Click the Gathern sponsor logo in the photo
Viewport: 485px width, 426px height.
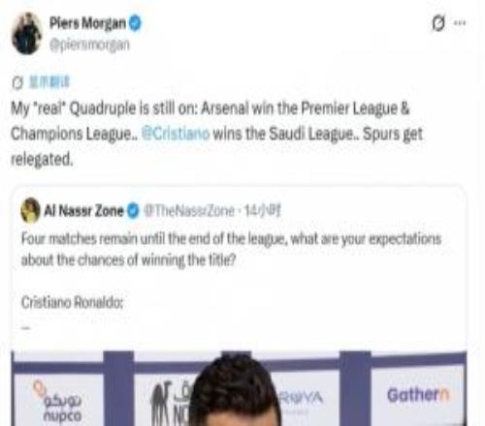(418, 395)
